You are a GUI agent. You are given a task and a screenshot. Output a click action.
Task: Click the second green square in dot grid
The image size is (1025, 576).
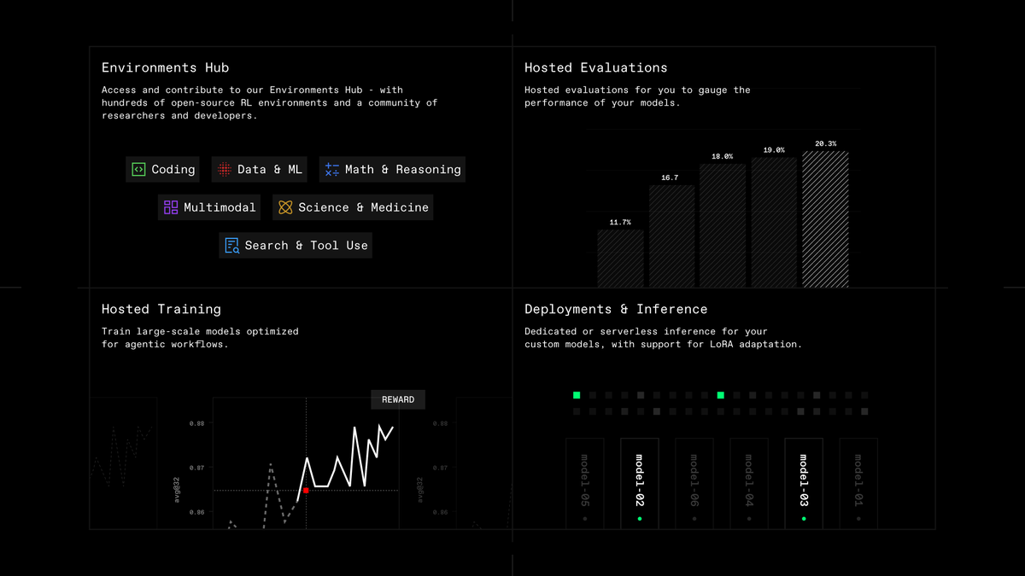coord(721,395)
